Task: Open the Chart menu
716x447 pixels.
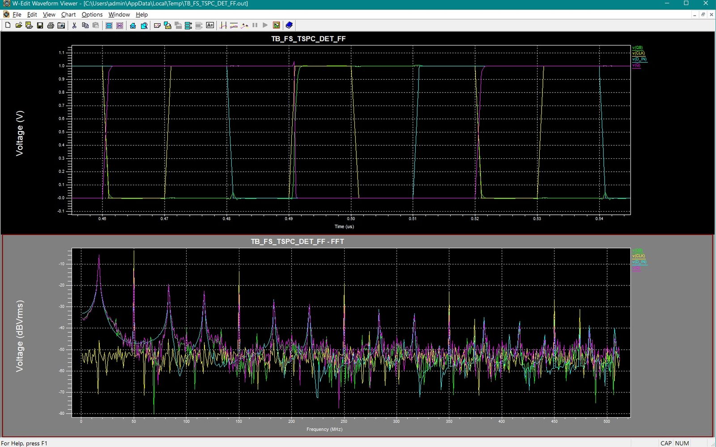Action: coord(68,14)
